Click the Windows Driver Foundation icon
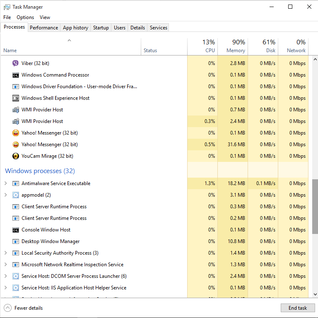Viewport: 318px width, 318px height. coord(16,87)
